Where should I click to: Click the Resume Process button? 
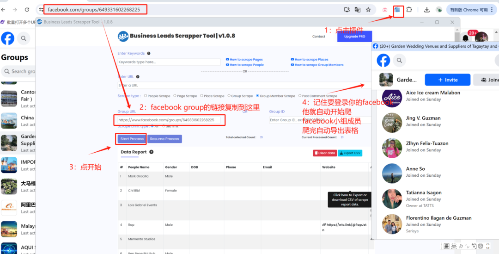tap(164, 139)
